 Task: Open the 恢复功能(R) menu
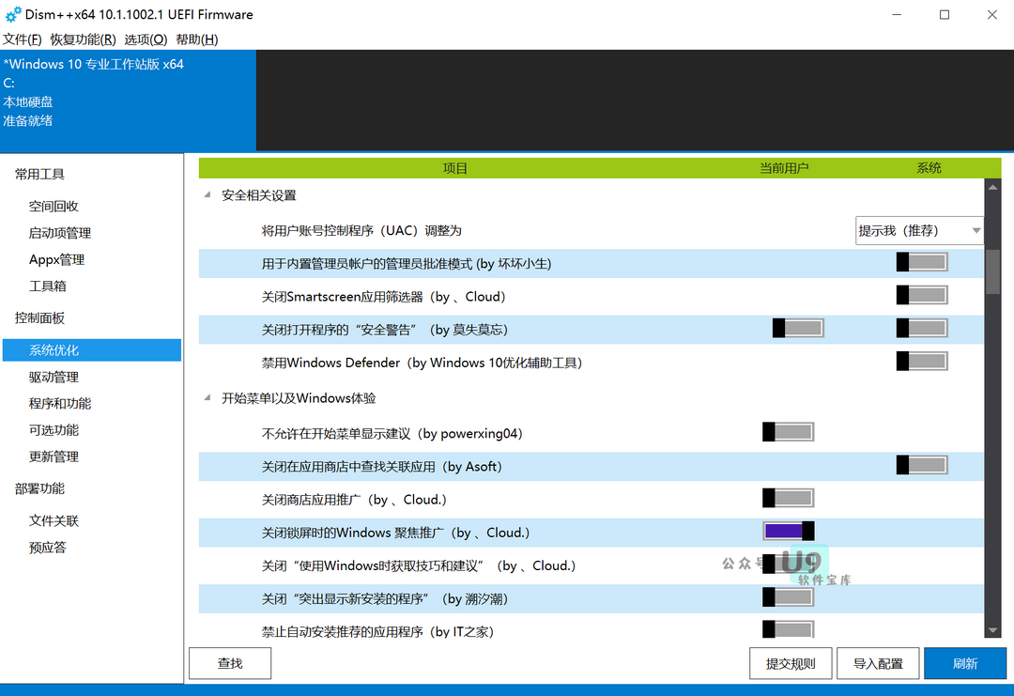coord(83,39)
